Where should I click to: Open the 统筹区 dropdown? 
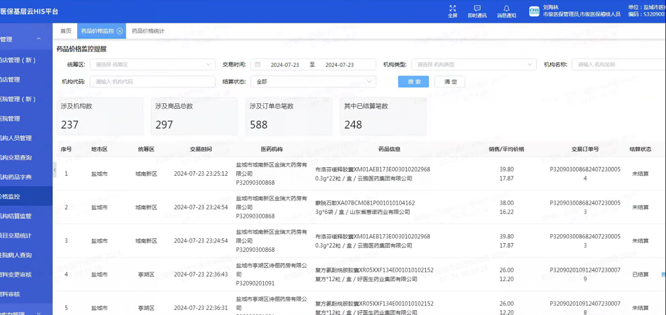click(152, 65)
